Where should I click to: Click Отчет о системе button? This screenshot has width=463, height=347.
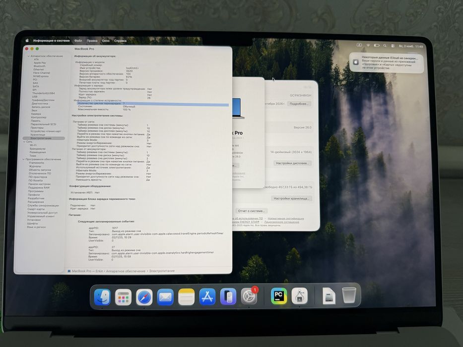(251, 211)
